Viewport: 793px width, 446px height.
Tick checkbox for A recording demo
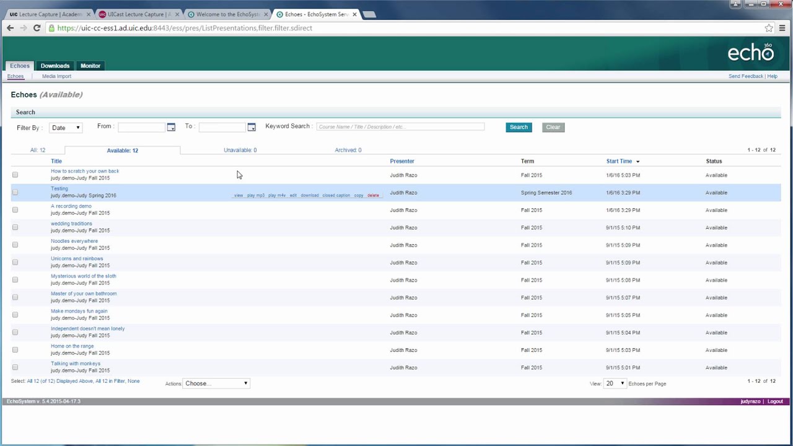pyautogui.click(x=15, y=209)
